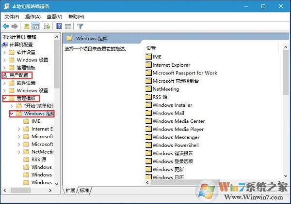Toggle the action pane toolbar icon
The width and height of the screenshot is (291, 204).
pyautogui.click(x=68, y=27)
